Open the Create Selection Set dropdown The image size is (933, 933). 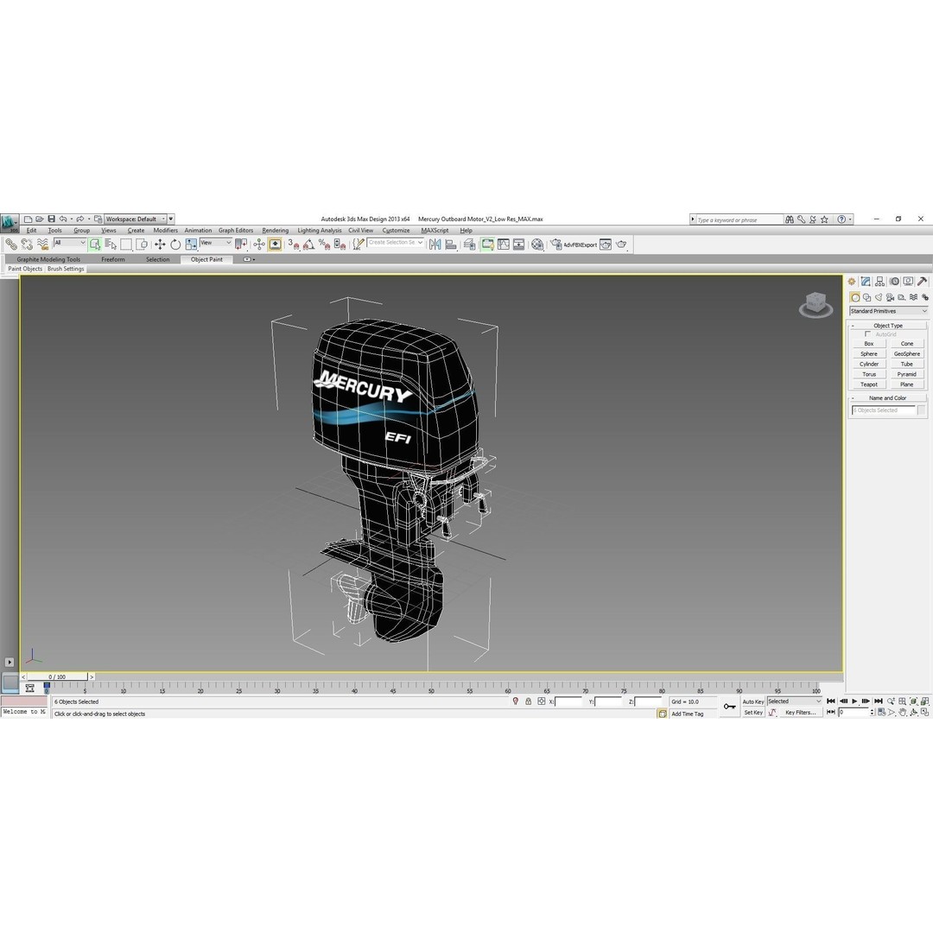point(395,243)
